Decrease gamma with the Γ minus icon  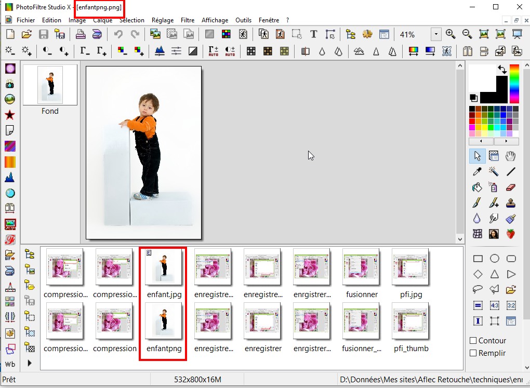[85, 51]
